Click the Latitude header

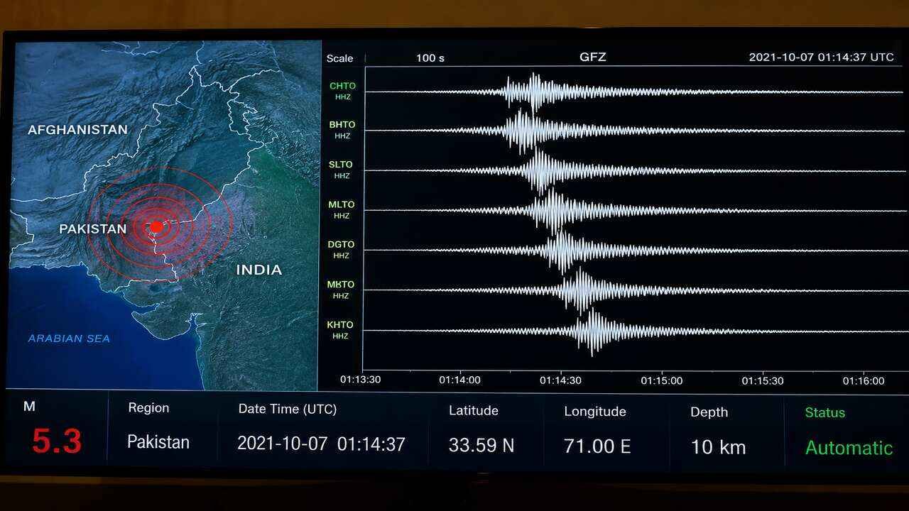[x=474, y=410]
